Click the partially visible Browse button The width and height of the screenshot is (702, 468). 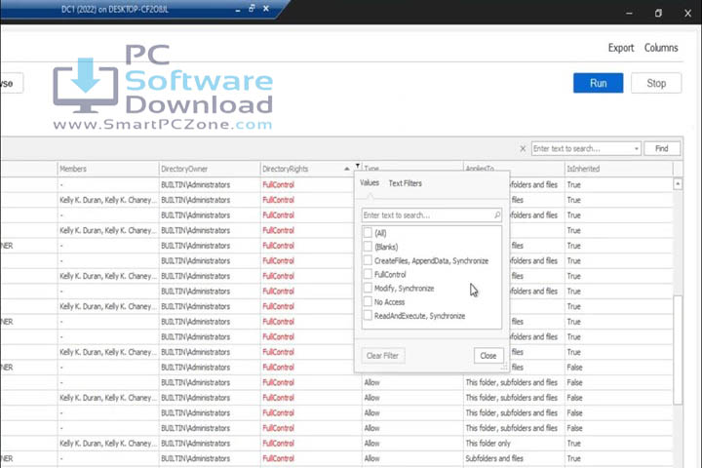[11, 83]
